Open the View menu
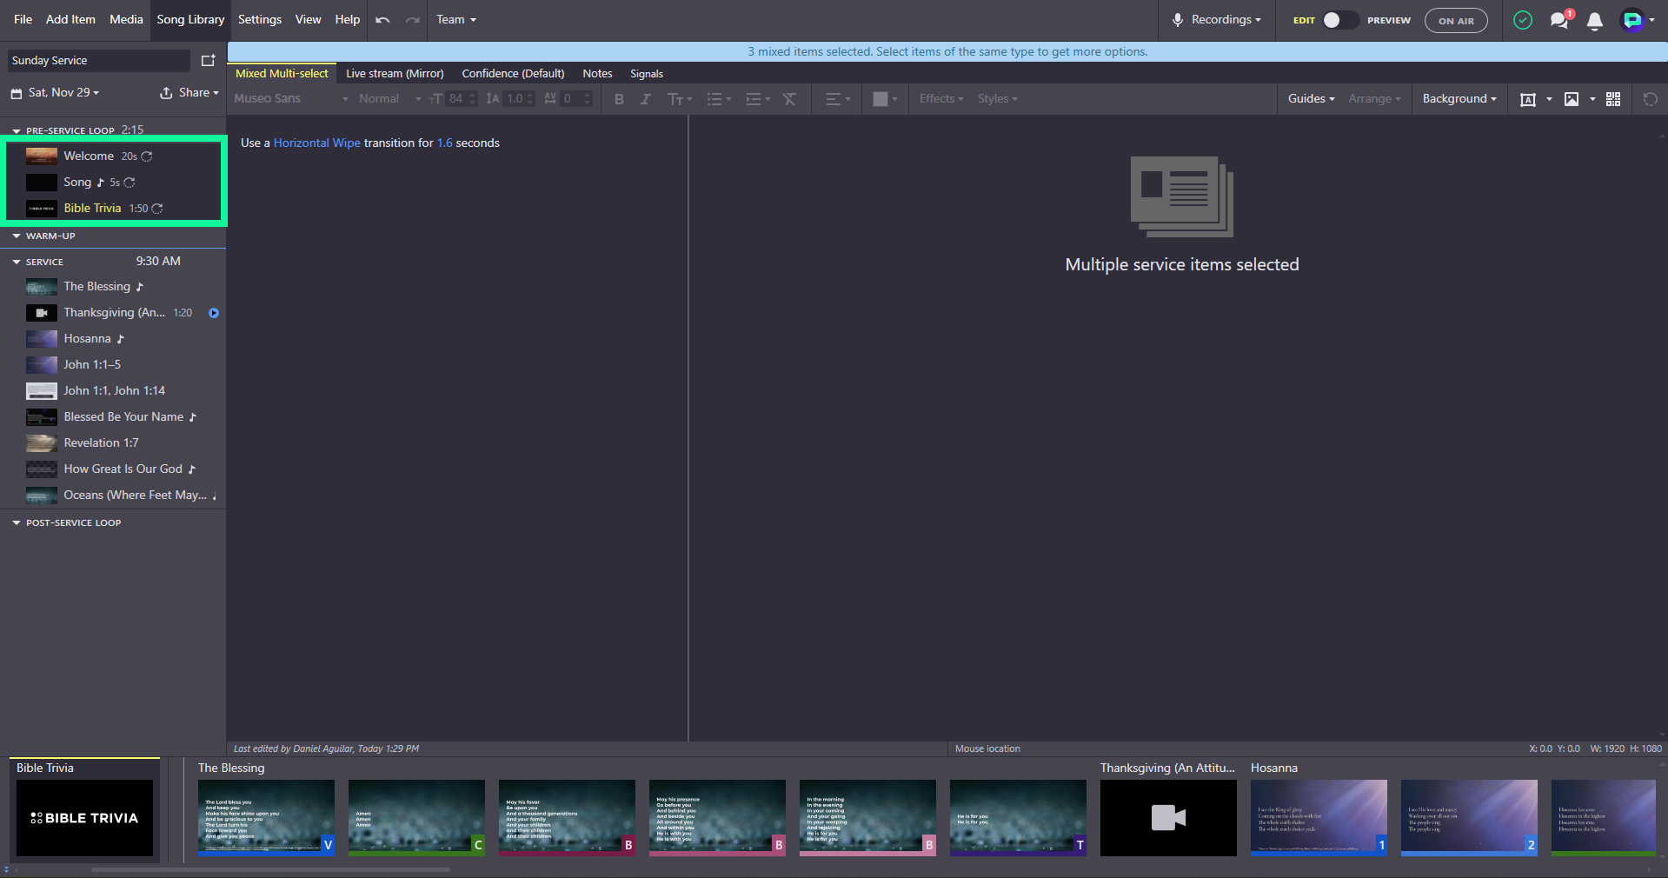 pos(308,19)
